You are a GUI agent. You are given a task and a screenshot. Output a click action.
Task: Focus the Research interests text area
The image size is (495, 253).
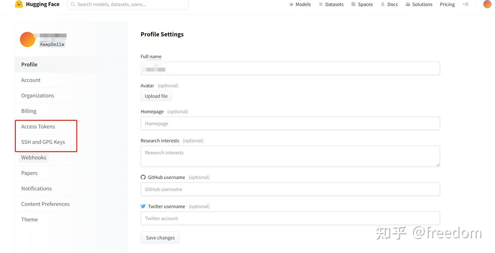pos(290,156)
